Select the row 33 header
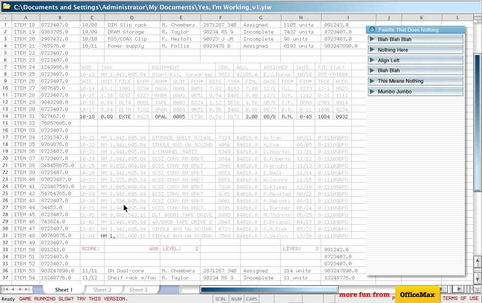Image resolution: width=482 pixels, height=303 pixels. 6,249
